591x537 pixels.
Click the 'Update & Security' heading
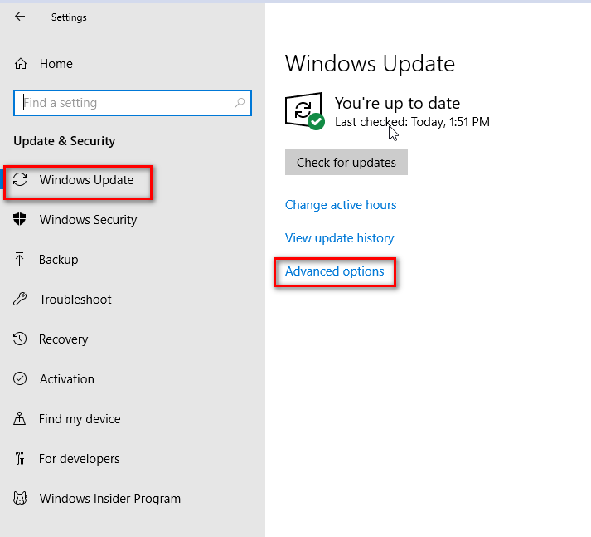click(x=65, y=141)
